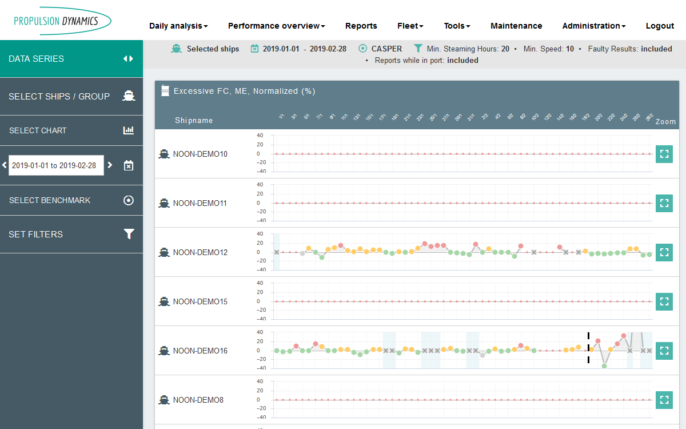Zoom the NOON-DEMO10 chart with expand icon
The height and width of the screenshot is (429, 686).
(664, 154)
